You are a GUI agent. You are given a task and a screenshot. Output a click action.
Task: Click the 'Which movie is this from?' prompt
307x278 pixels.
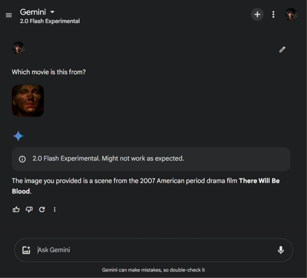(49, 72)
